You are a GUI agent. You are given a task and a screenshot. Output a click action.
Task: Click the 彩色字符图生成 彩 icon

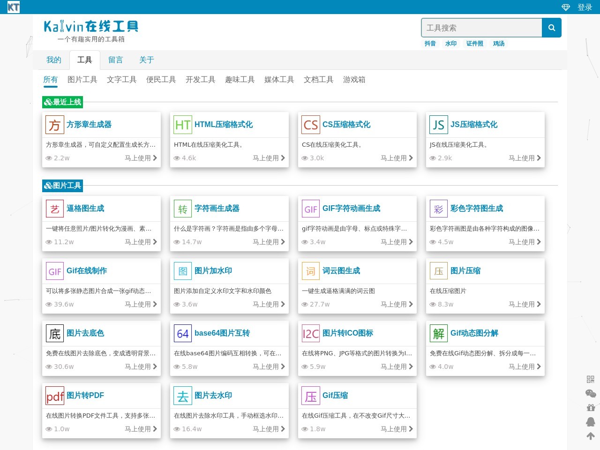(439, 209)
